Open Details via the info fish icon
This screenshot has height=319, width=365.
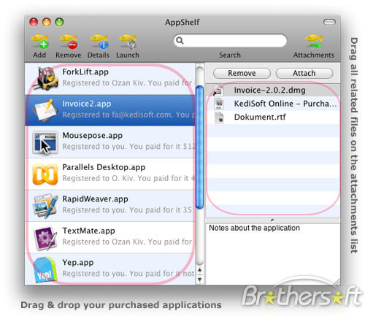coord(99,42)
